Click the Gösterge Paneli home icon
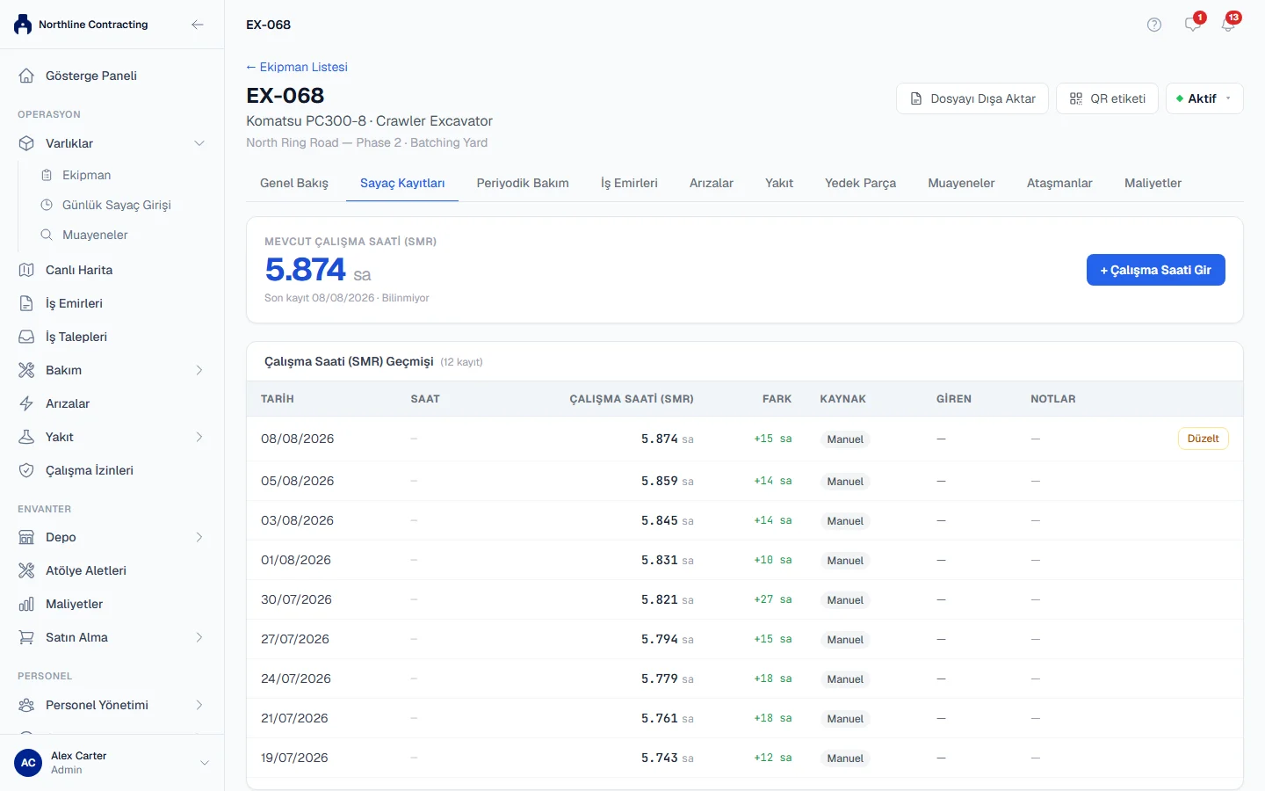Image resolution: width=1265 pixels, height=791 pixels. 26,76
